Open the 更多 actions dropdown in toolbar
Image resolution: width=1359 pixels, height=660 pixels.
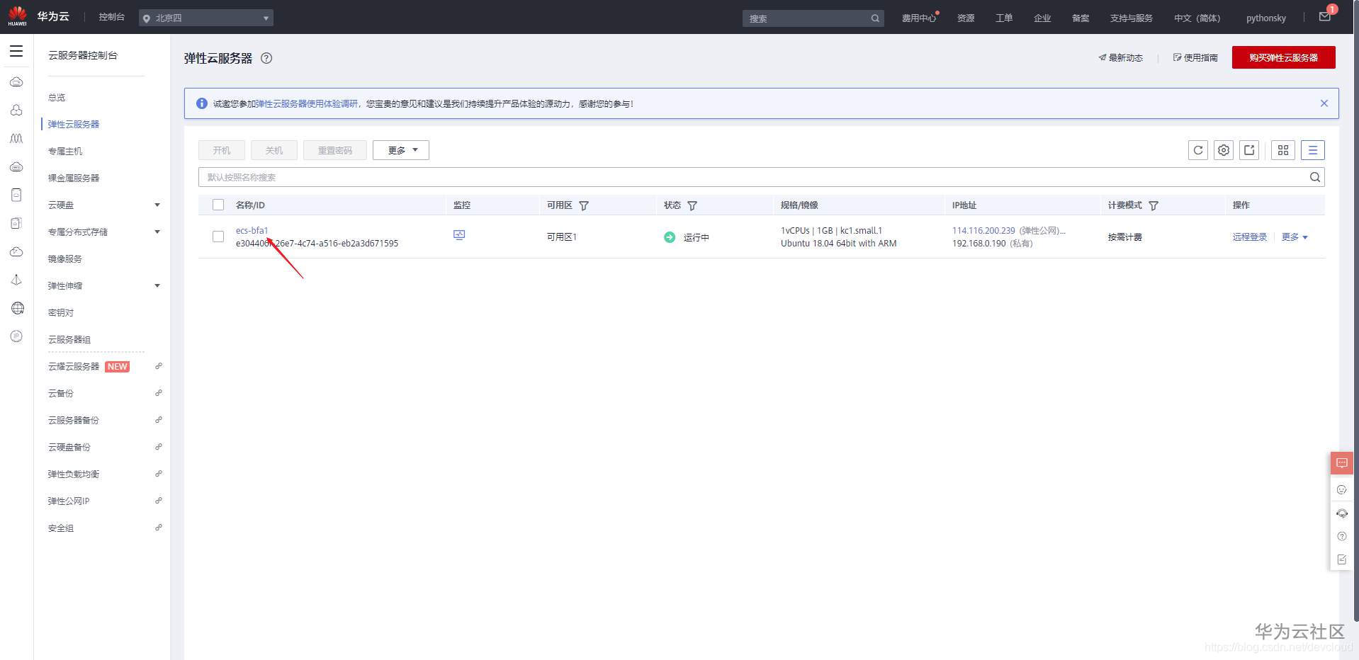(401, 150)
